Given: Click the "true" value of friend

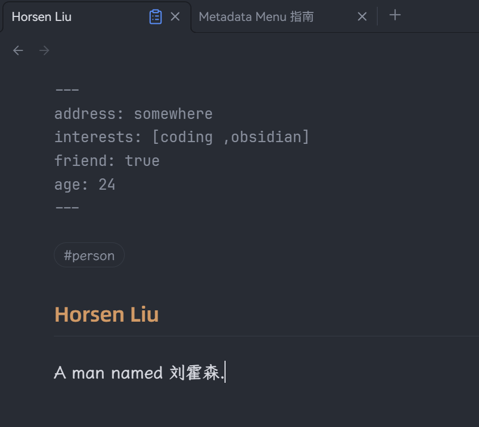Looking at the screenshot, I should 142,161.
